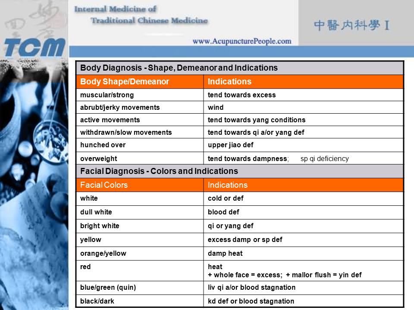414x310 pixels.
Task: Click 'excess damp or sp def' cell
Action: [303, 240]
